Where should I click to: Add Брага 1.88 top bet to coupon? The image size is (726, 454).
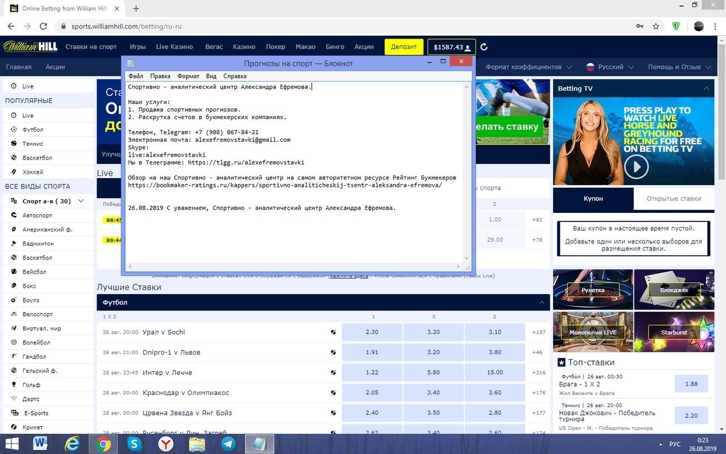pos(691,384)
